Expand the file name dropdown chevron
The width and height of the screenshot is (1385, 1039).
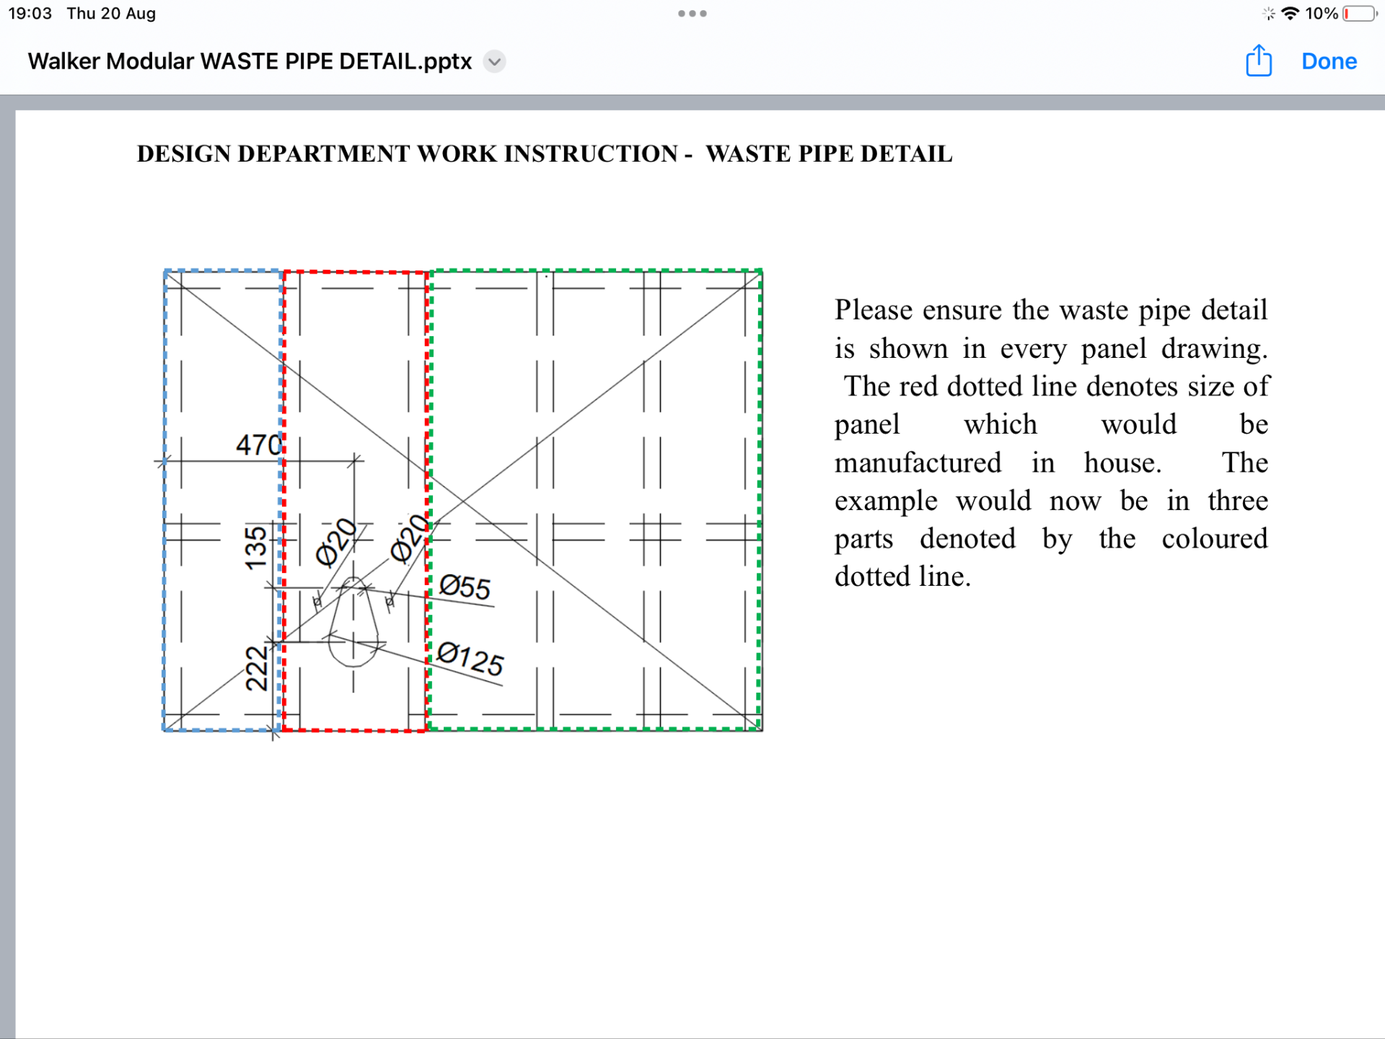pos(494,62)
